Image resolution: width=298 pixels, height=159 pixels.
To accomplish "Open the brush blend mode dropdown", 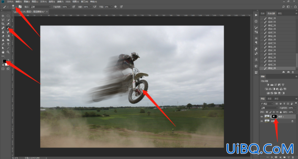I will (40, 7).
